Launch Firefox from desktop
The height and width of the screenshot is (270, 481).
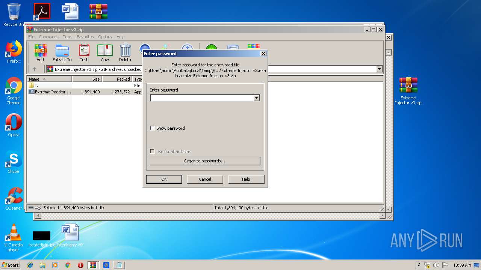(x=14, y=52)
